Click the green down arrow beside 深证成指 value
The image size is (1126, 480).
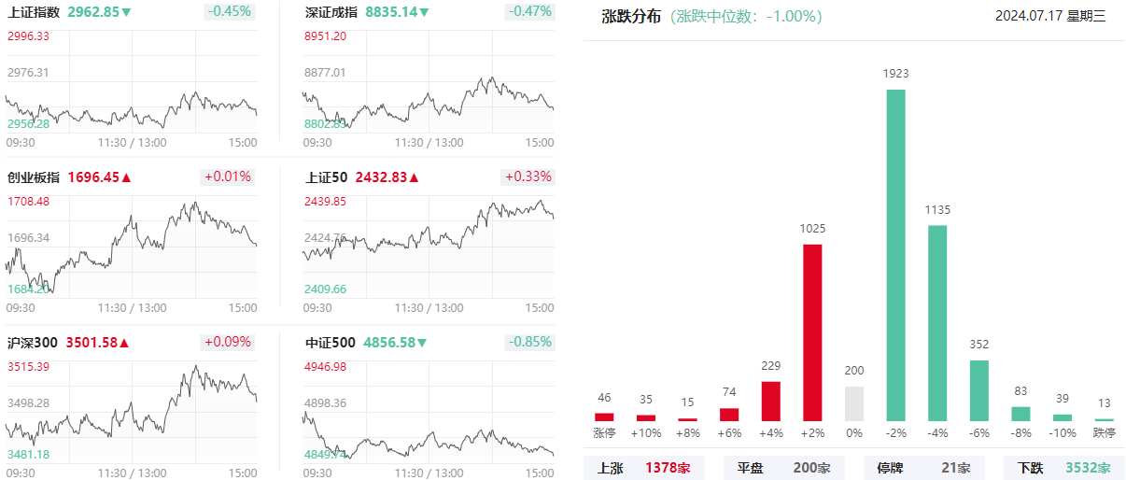(x=425, y=12)
